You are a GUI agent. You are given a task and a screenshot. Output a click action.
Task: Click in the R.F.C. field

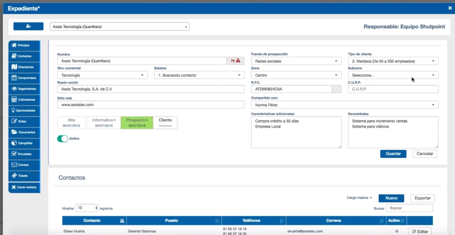tap(291, 89)
